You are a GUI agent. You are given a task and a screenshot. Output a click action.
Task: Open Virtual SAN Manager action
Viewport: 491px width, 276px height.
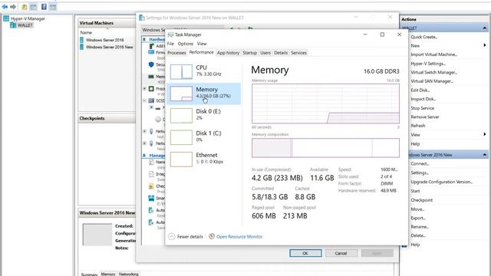[x=432, y=81]
